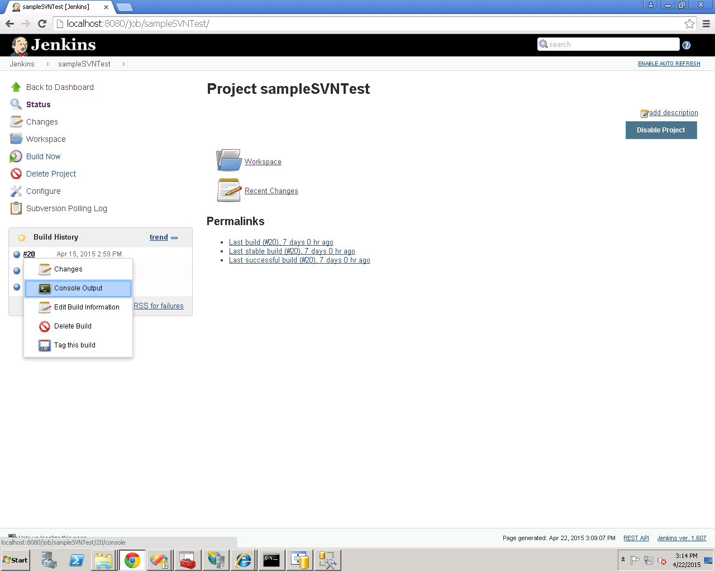The width and height of the screenshot is (715, 572).
Task: Click the browser Back arrow
Action: pos(9,23)
